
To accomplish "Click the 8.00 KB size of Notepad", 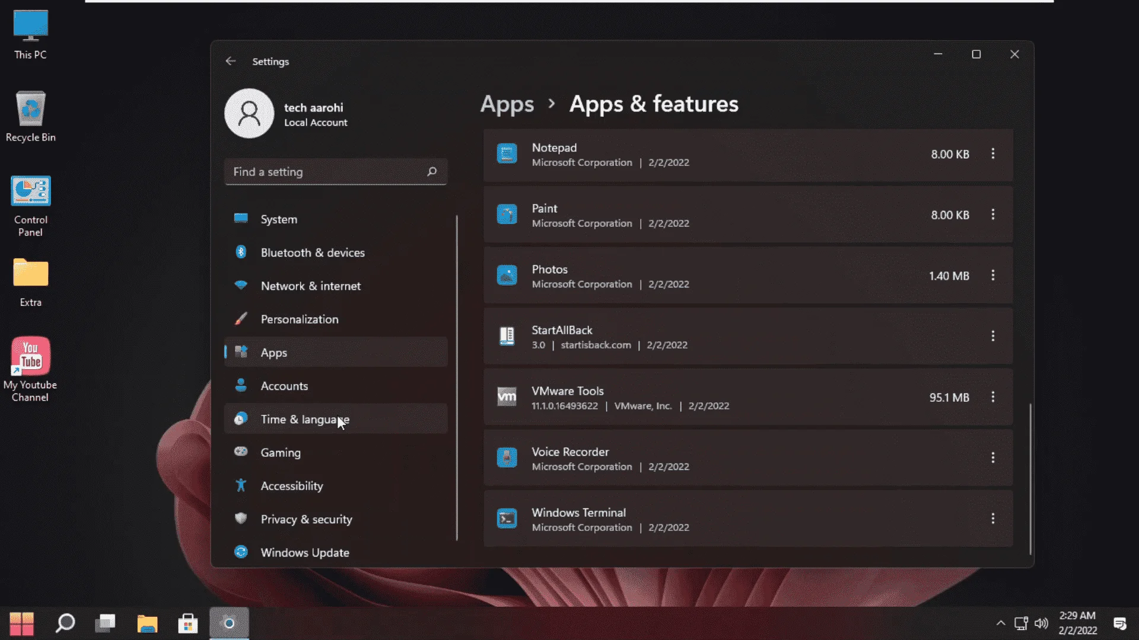I will [950, 155].
